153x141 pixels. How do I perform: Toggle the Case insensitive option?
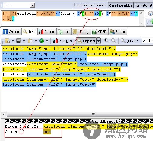[x=120, y=5]
